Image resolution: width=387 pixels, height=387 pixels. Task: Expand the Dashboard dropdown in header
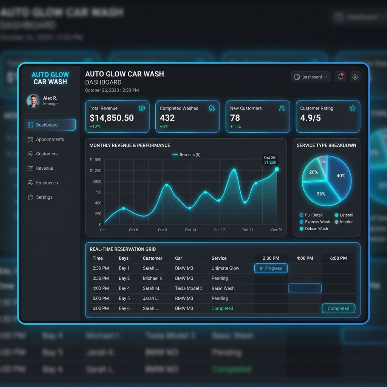coord(311,77)
